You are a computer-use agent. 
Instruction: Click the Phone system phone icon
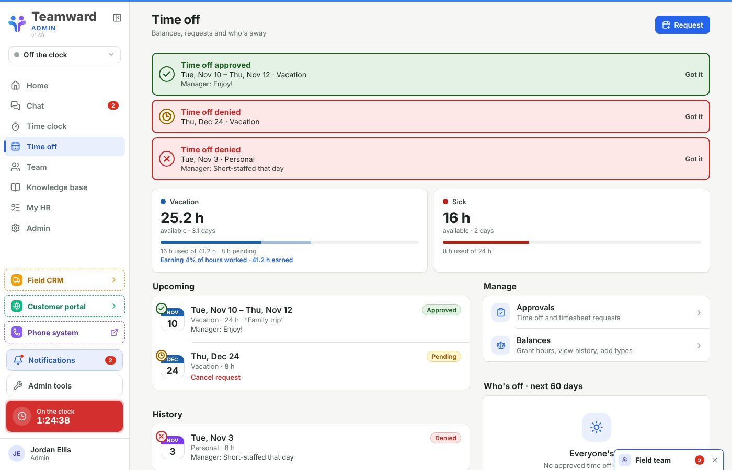(17, 333)
